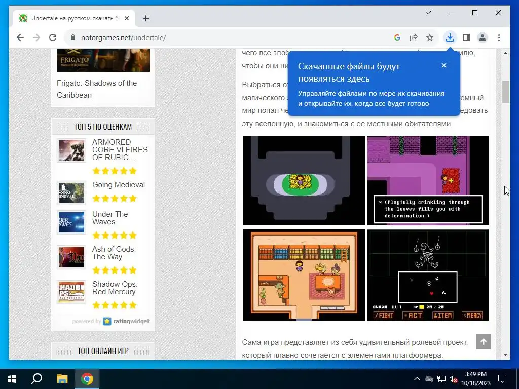Screen dimensions: 519x389
Task: Open the Windows notification center
Action: [502, 379]
